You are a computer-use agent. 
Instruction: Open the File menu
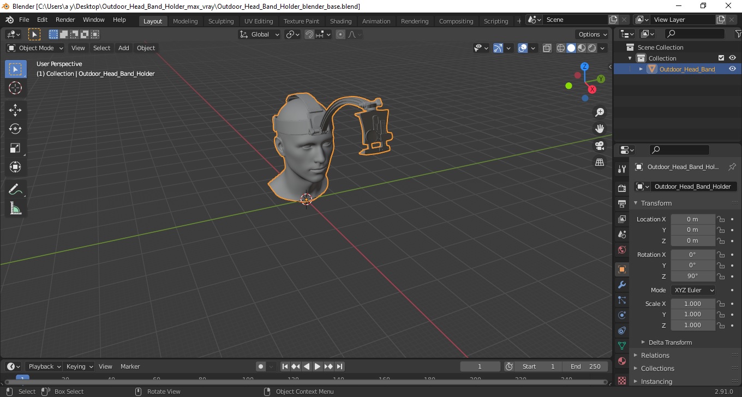[x=24, y=20]
